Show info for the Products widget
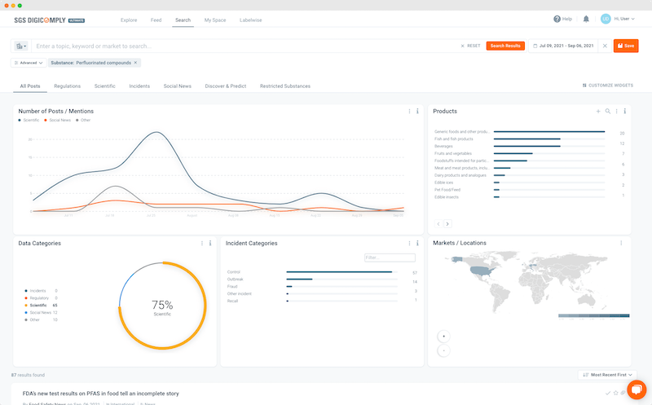This screenshot has height=405, width=652. (624, 111)
